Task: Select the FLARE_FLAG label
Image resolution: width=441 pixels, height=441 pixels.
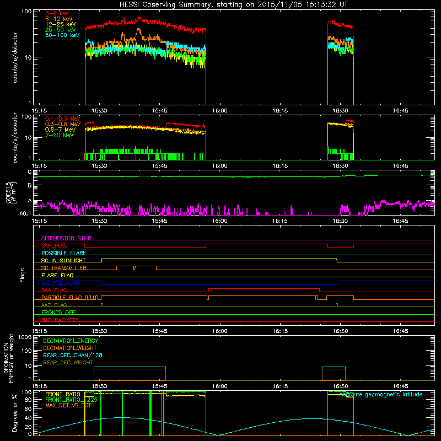Action: point(57,275)
